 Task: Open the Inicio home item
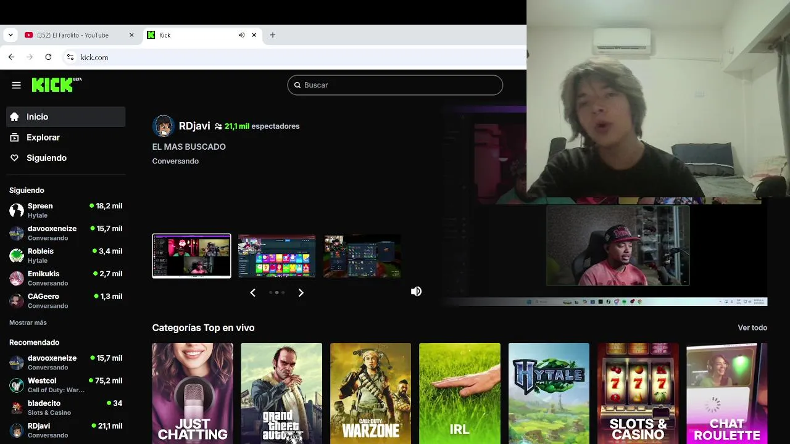pyautogui.click(x=66, y=117)
